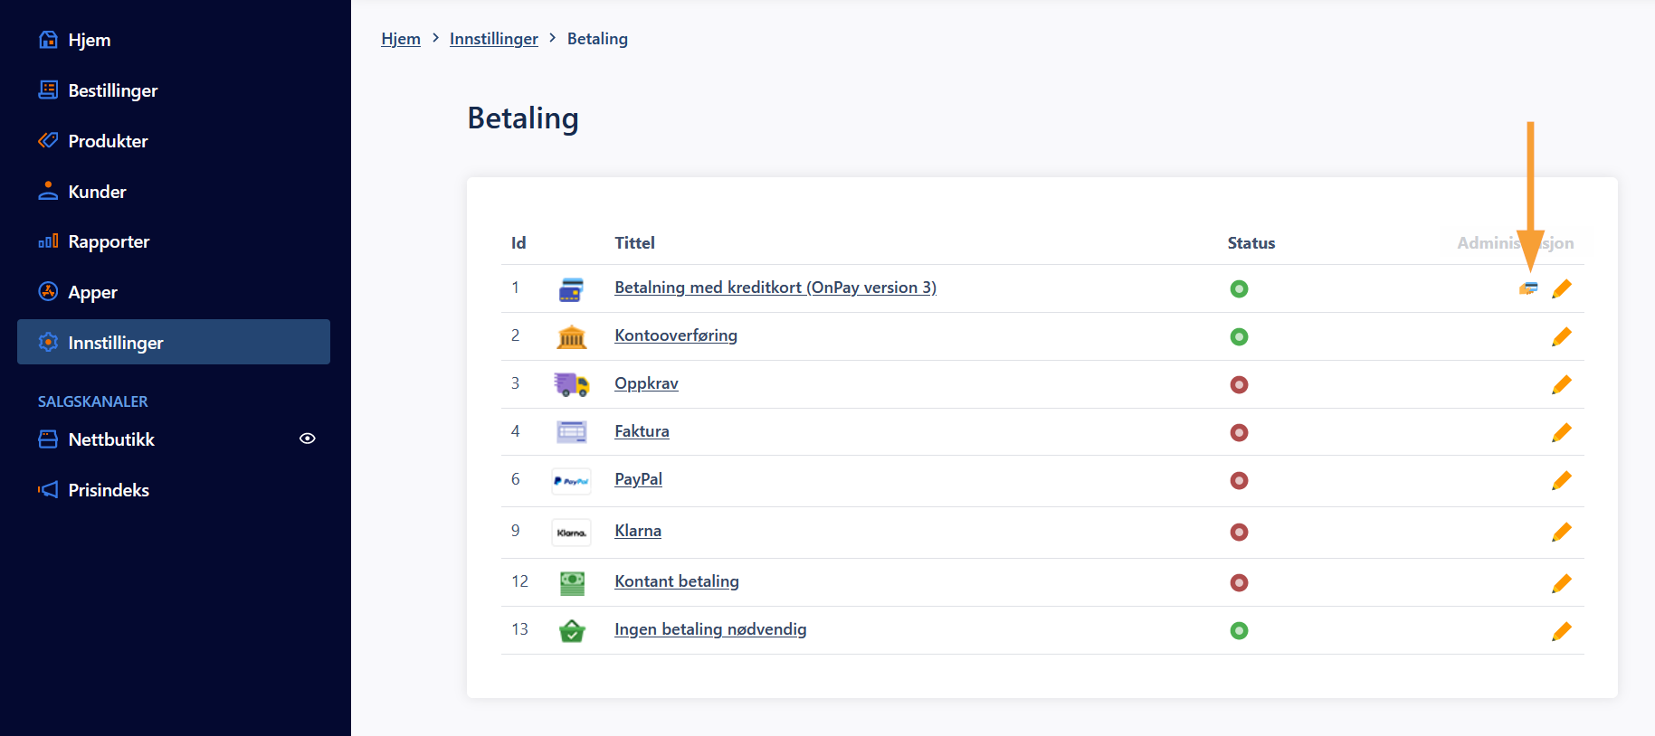Viewport: 1655px width, 736px height.
Task: Click the edit pencil for Kontooverføring
Action: coord(1561,337)
